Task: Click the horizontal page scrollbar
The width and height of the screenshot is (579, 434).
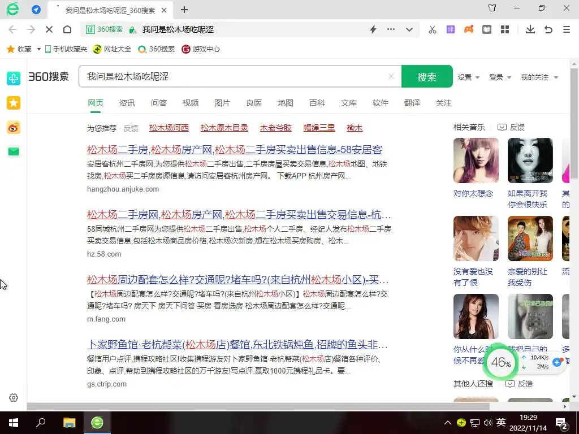Action: 258,407
